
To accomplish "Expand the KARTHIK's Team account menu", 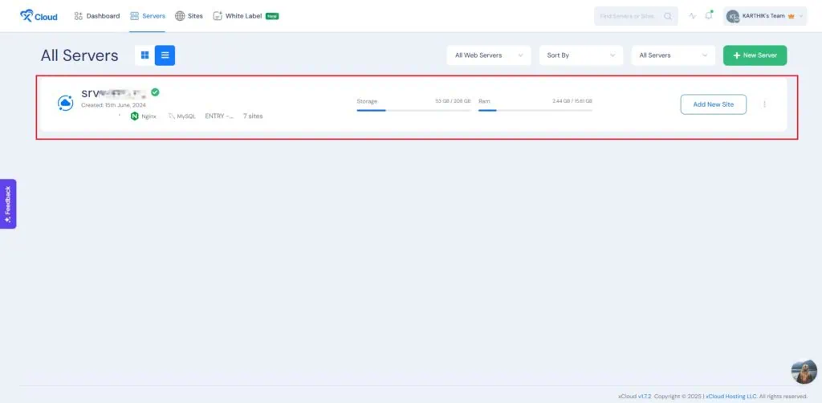I will pyautogui.click(x=765, y=16).
